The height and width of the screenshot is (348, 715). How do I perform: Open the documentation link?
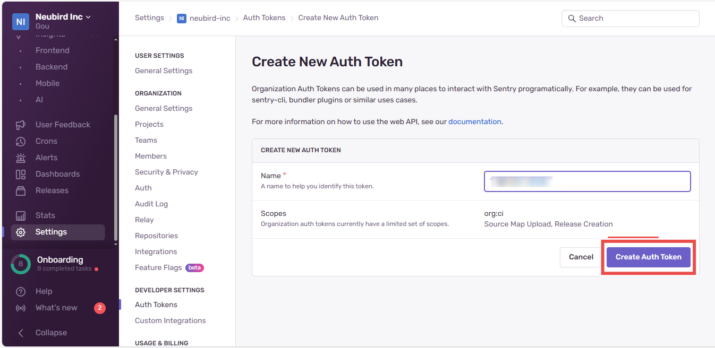click(x=474, y=121)
